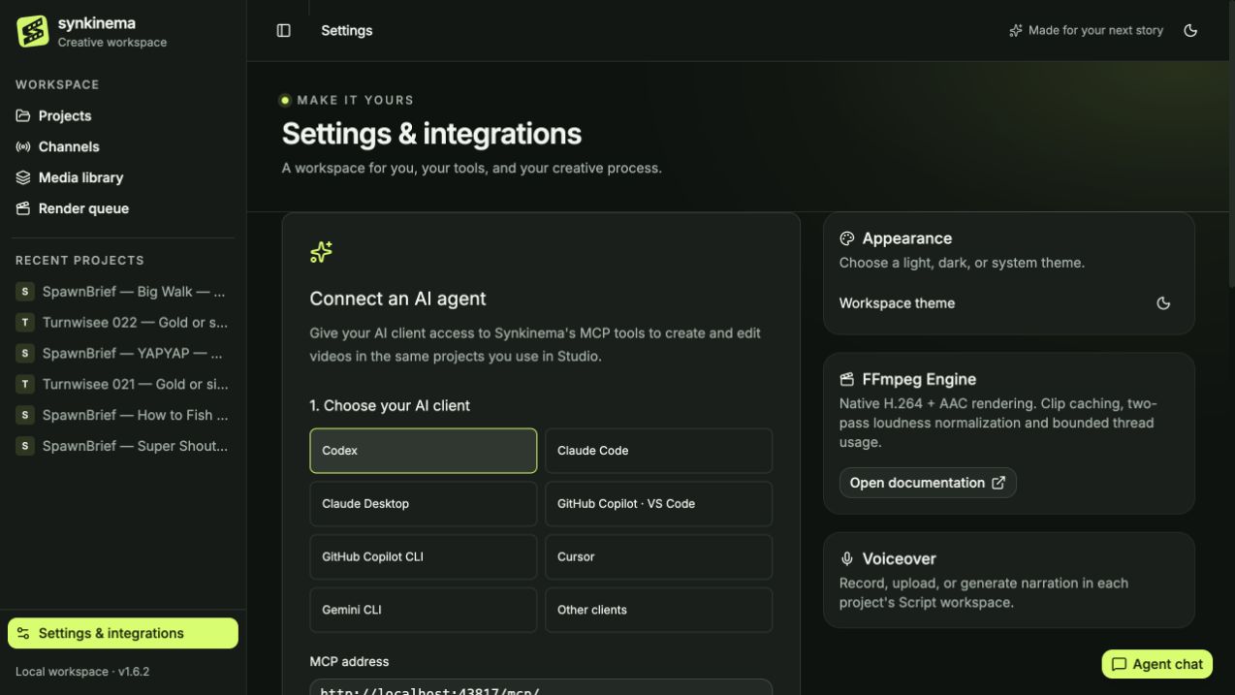This screenshot has height=695, width=1235.
Task: Click the moon icon in the header
Action: pos(1190,30)
